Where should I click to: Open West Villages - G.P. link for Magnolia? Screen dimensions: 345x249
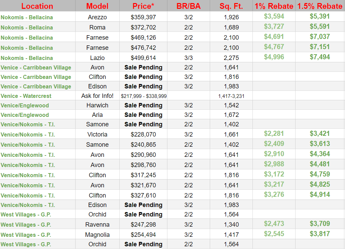click(x=26, y=235)
